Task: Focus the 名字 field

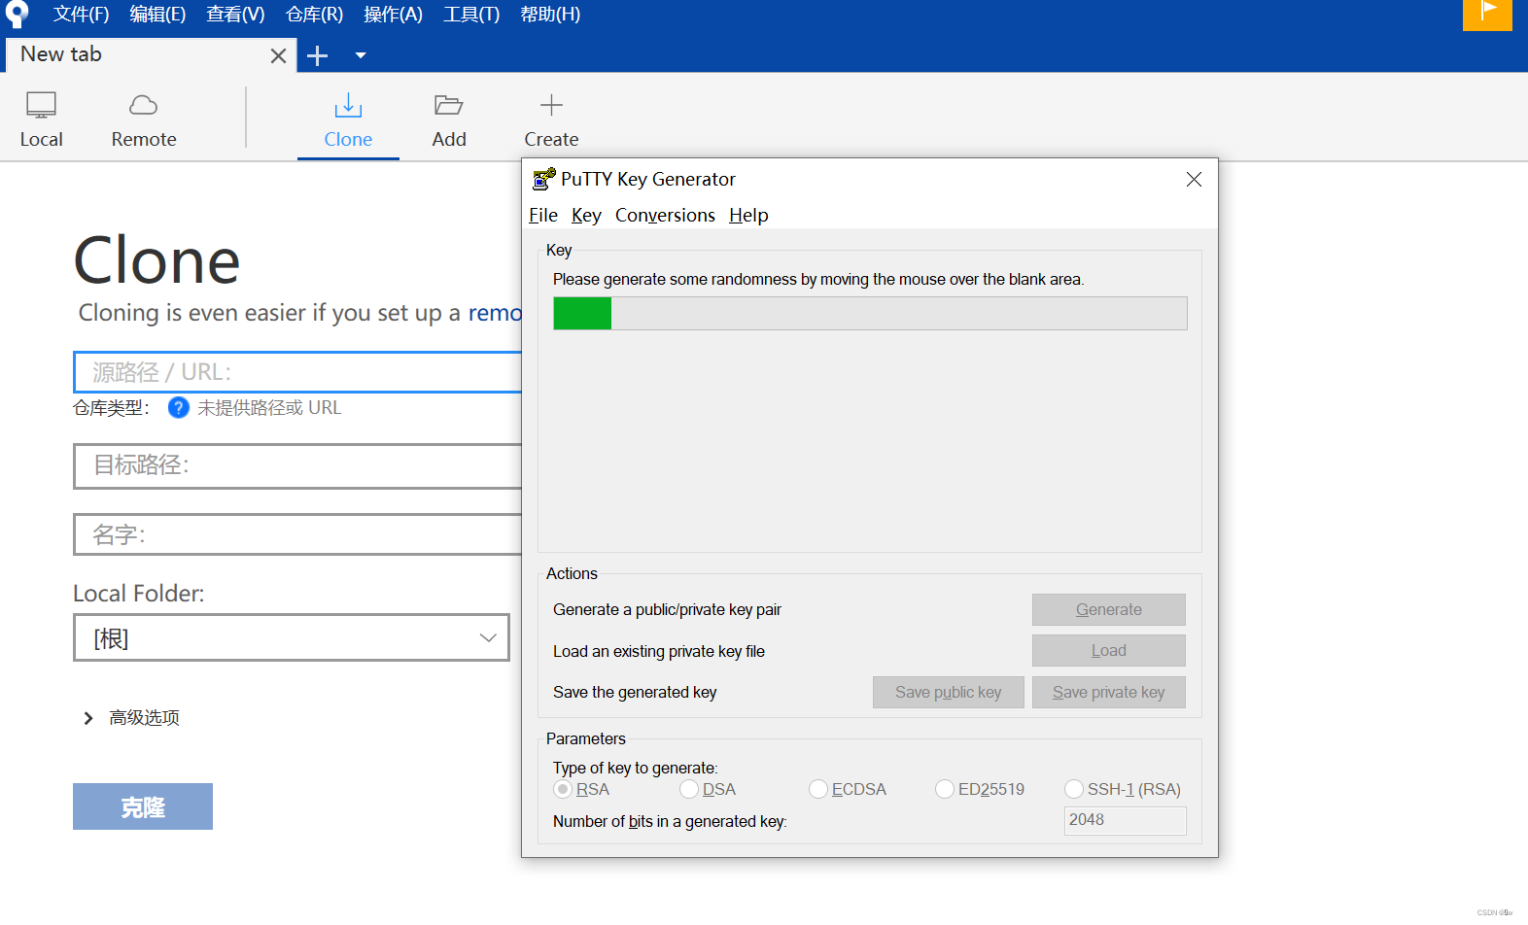Action: click(x=297, y=534)
